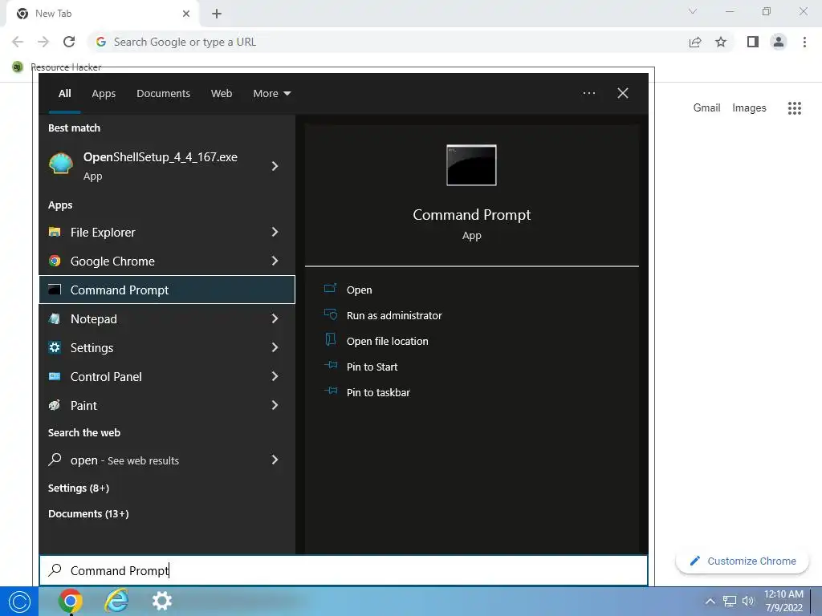Click the File Explorer app icon
822x616 pixels.
(55, 232)
